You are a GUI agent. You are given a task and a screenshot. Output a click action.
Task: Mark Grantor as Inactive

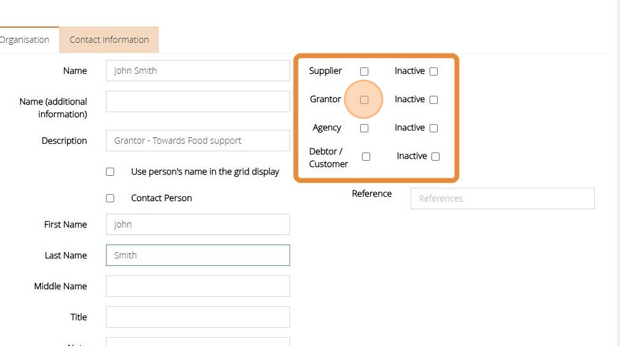pos(433,100)
